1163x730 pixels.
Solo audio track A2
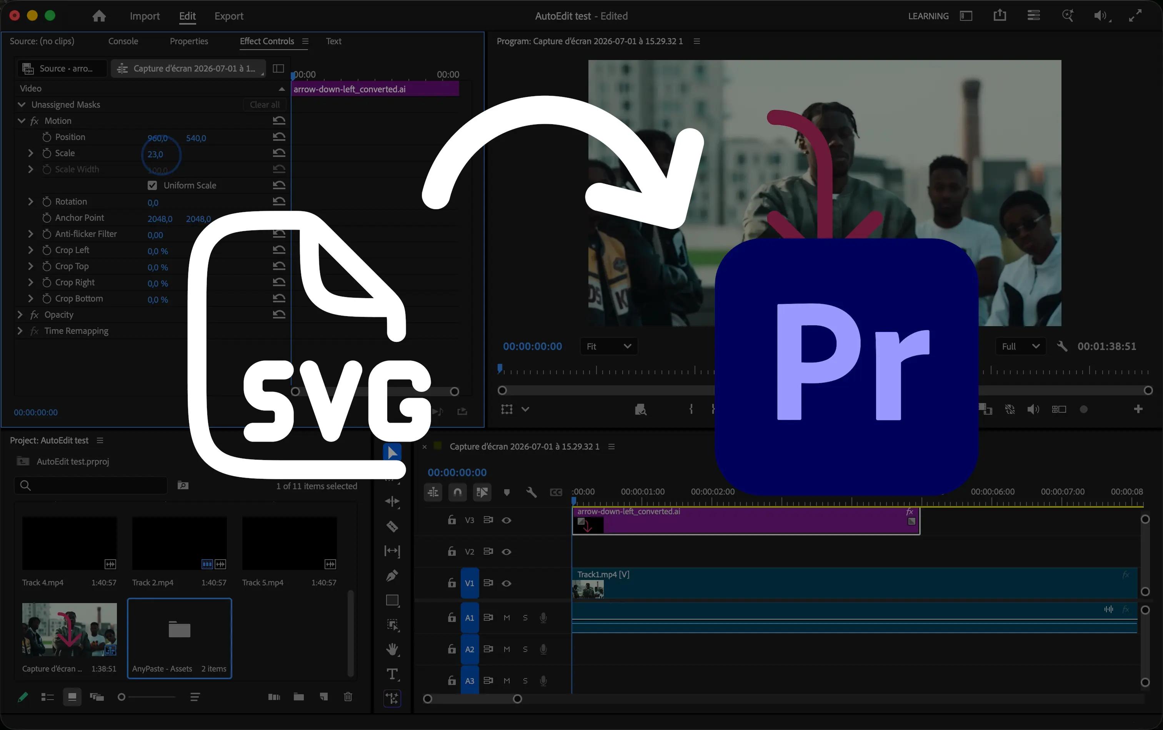pyautogui.click(x=525, y=649)
